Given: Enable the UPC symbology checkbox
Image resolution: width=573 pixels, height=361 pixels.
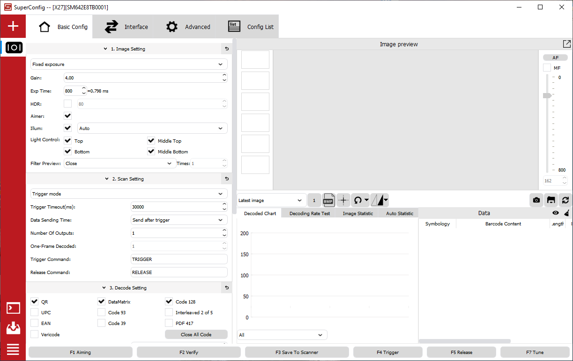Looking at the screenshot, I should click(x=35, y=312).
